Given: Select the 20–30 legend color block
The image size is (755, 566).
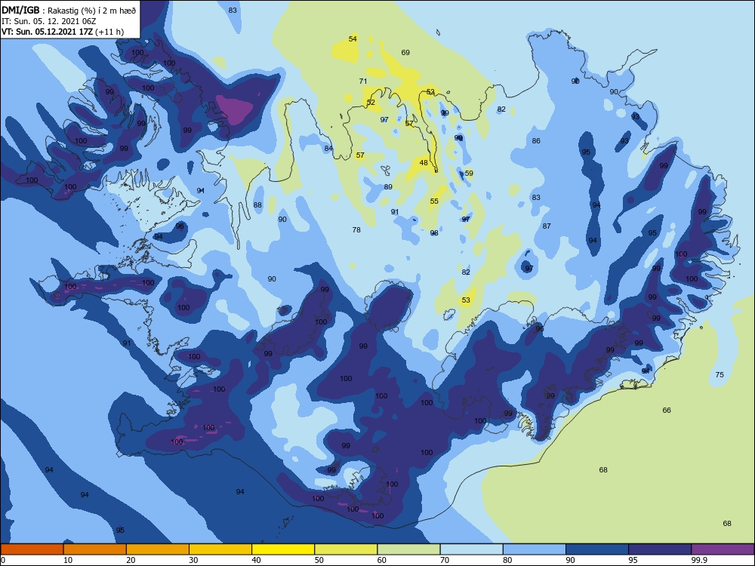Looking at the screenshot, I should [x=158, y=549].
